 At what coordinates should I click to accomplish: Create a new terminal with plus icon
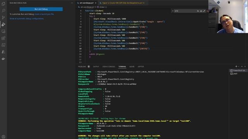[x=236, y=66]
